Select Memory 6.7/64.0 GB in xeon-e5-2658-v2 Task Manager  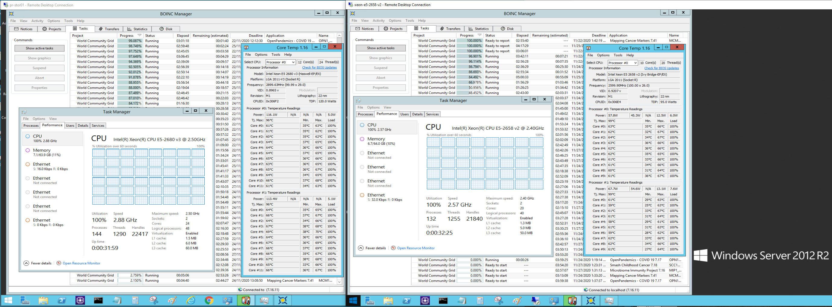(x=387, y=141)
